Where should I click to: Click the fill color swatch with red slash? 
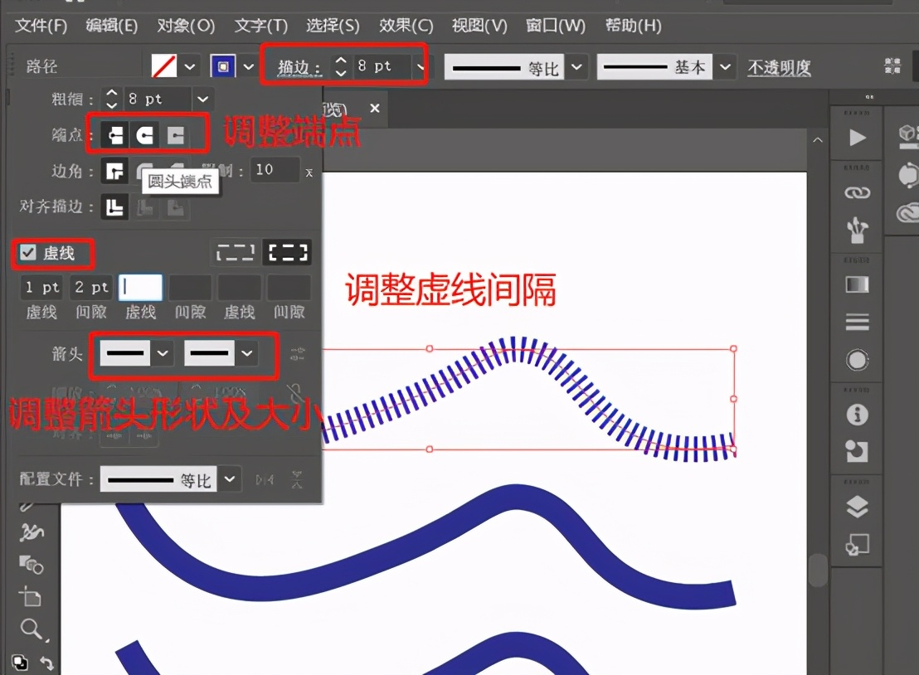click(164, 66)
